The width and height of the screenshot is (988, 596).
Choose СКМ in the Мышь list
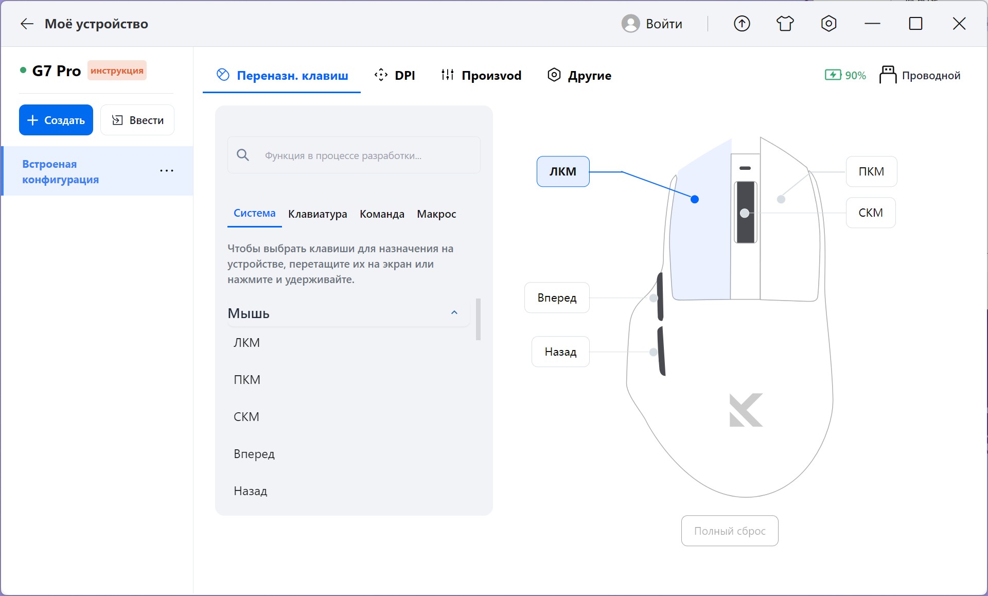(246, 417)
